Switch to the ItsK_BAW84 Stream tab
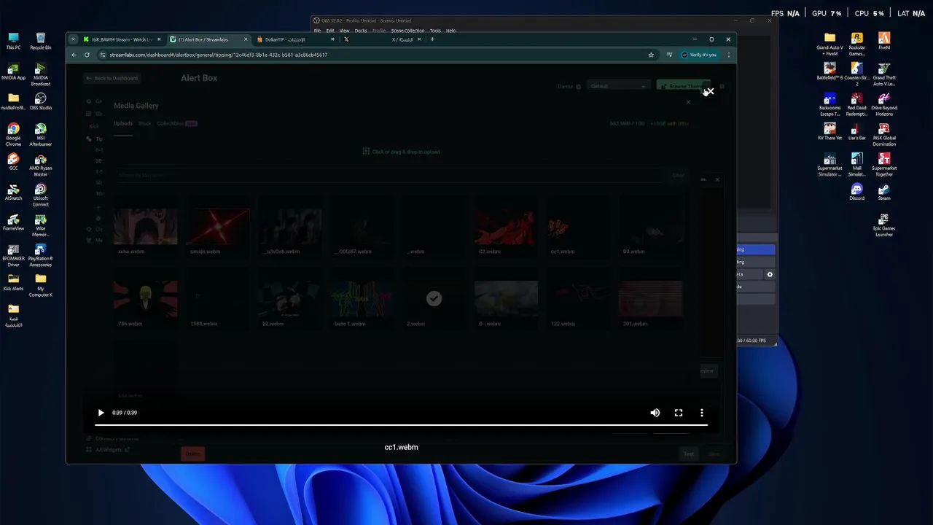 pos(121,39)
